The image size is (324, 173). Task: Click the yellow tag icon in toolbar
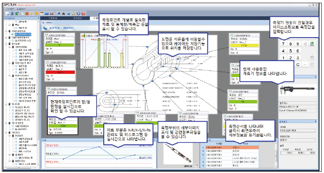coord(37,14)
